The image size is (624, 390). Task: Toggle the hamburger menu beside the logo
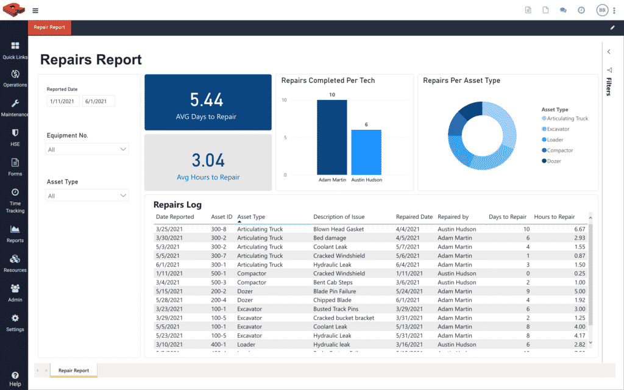[x=35, y=10]
